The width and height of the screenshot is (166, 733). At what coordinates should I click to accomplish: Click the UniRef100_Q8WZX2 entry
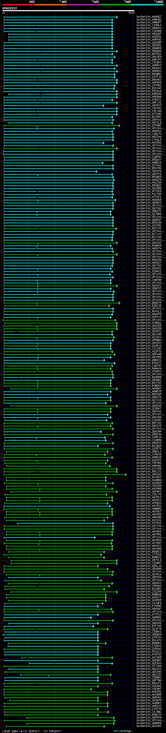coord(149,360)
